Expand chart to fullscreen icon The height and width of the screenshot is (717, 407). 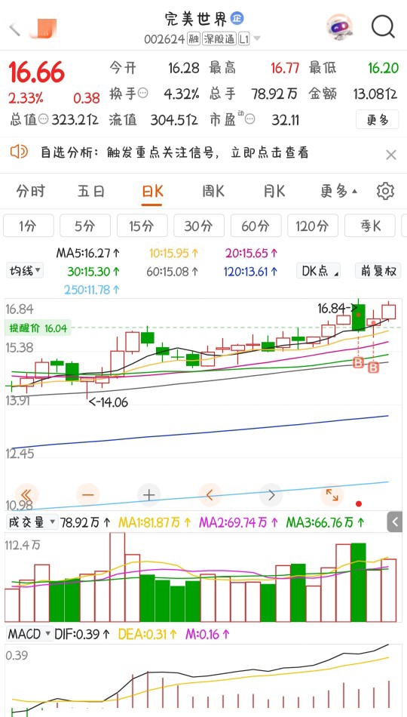(332, 495)
